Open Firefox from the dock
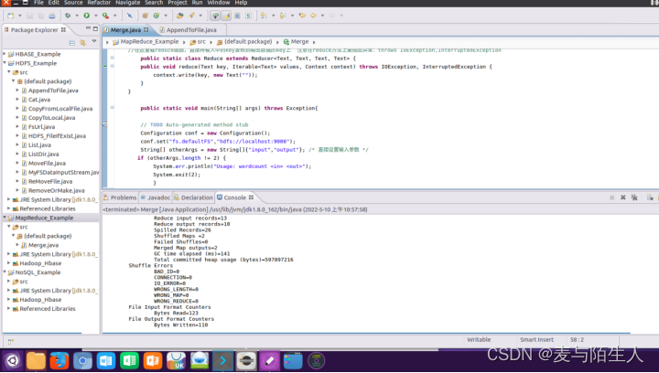The width and height of the screenshot is (659, 373). pos(59,361)
